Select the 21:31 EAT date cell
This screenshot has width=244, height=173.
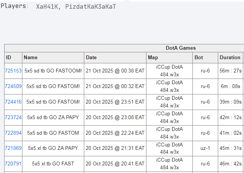pyautogui.click(x=115, y=148)
